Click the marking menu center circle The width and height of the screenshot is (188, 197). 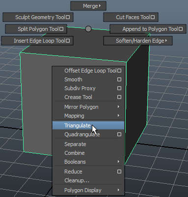click(88, 29)
